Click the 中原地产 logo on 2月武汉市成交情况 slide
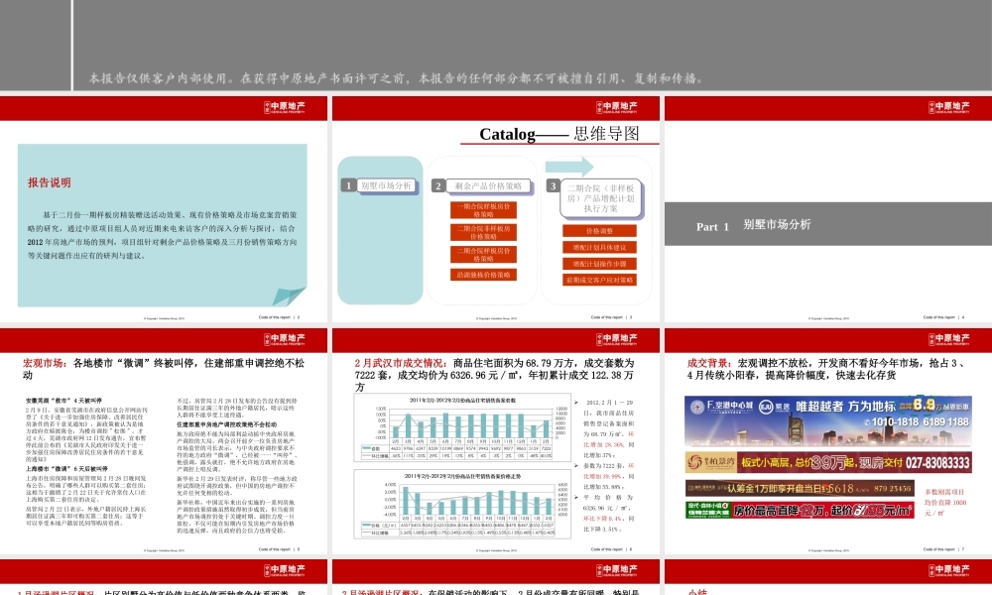This screenshot has height=595, width=992. tap(617, 339)
